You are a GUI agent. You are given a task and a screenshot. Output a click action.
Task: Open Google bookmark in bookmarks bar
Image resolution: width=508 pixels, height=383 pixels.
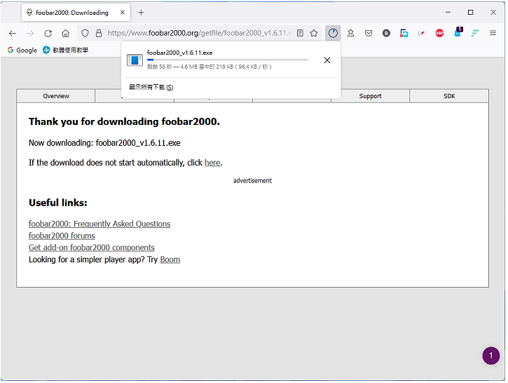(x=22, y=51)
